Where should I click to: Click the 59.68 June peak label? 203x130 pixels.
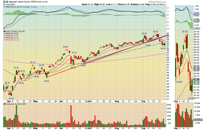click(x=66, y=47)
